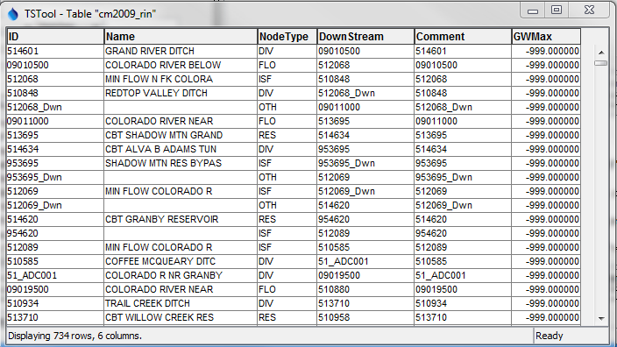Click ID cell 514601
The height and width of the screenshot is (347, 617).
55,51
